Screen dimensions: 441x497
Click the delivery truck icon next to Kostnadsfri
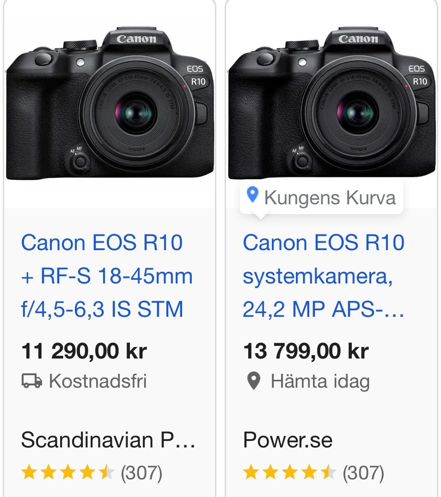coord(32,381)
